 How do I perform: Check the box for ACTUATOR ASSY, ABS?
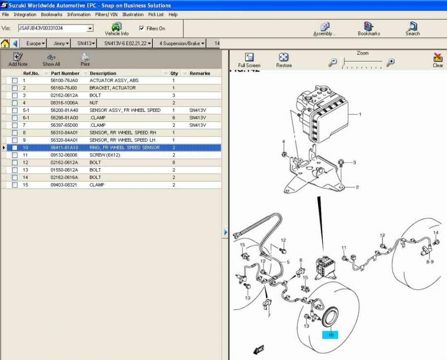point(15,80)
